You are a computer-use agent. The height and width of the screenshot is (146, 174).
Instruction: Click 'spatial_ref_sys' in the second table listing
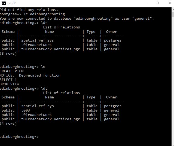38,106
